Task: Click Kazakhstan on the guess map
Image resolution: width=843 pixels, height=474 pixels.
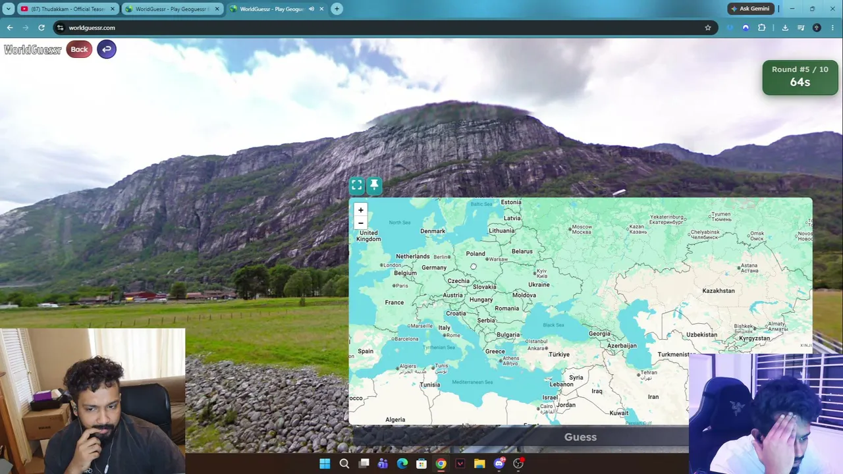Action: tap(719, 290)
